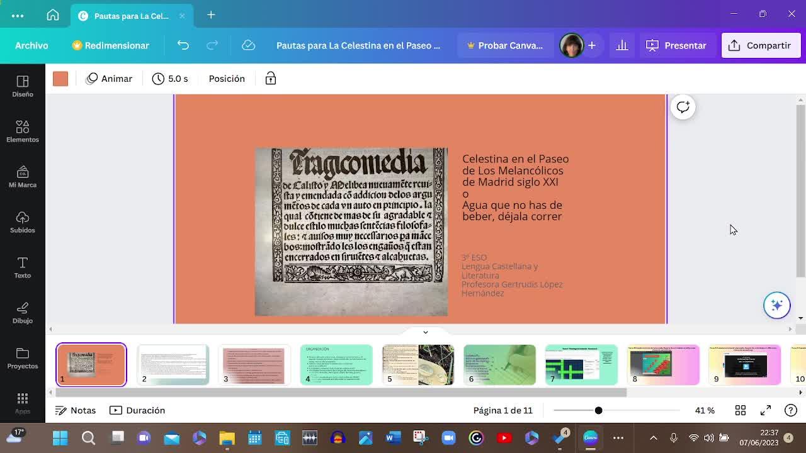Open the Animar option
The image size is (806, 453).
pyautogui.click(x=110, y=79)
